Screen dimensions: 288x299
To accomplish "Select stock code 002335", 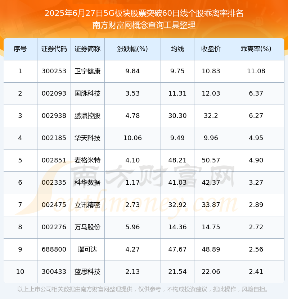I will point(54,183).
